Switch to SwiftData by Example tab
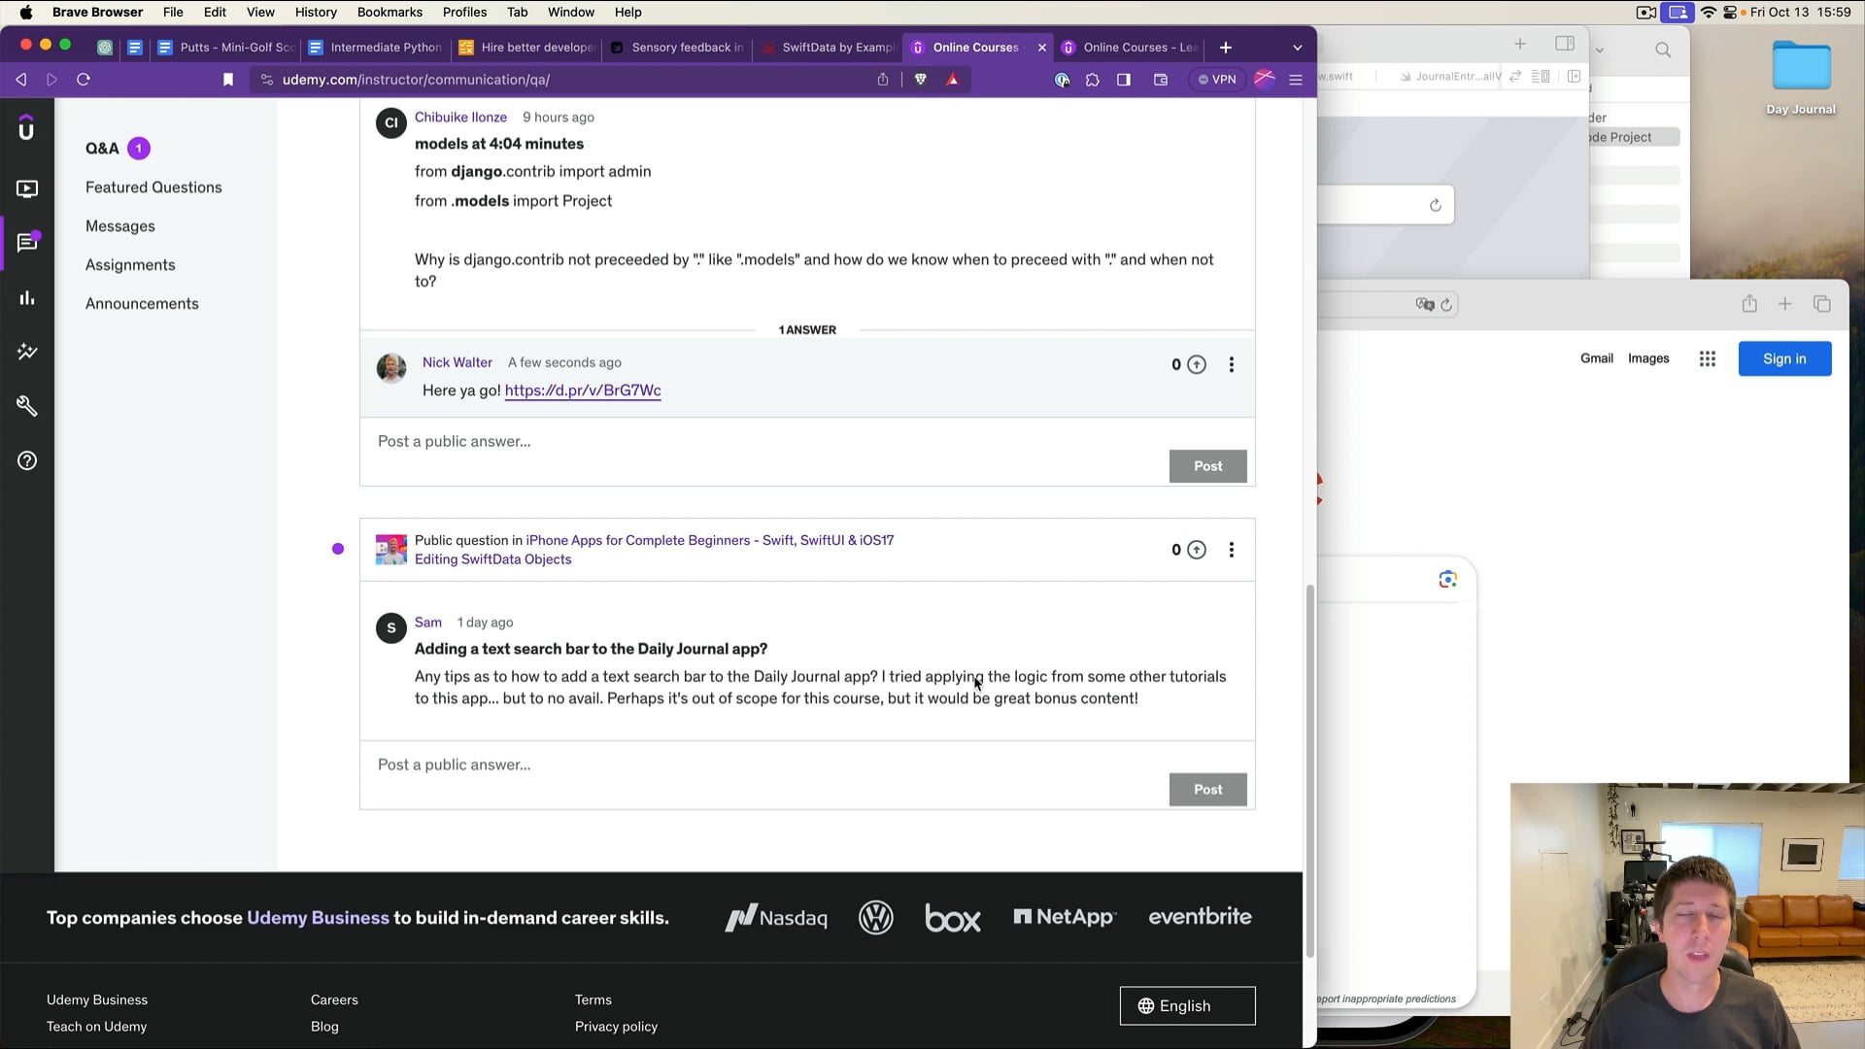 [828, 48]
